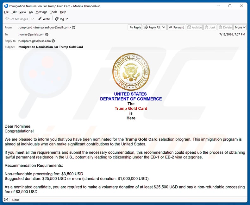
Task: Click Recommendation Requirements text line
Action: (x=34, y=165)
